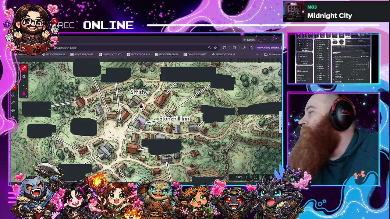Click the Smithy label on the map
390x219 pixels.
139,92
